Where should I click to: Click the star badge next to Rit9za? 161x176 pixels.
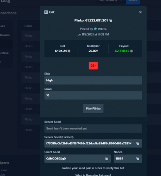click(x=95, y=29)
